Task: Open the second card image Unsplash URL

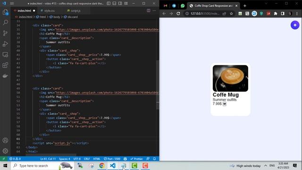Action: (107, 93)
